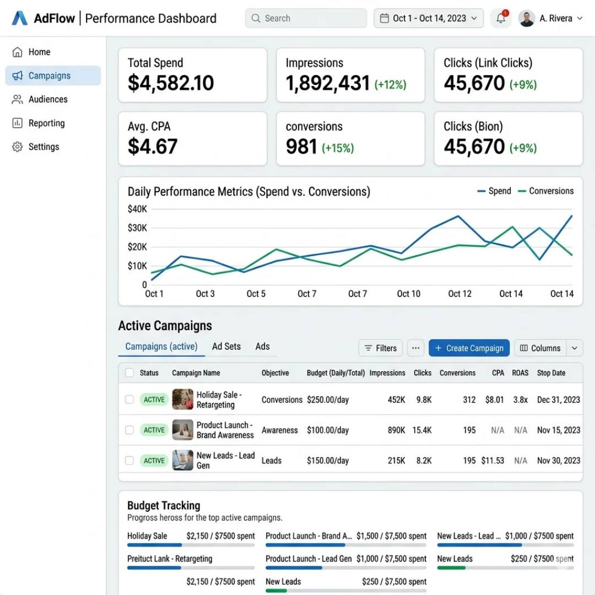The height and width of the screenshot is (595, 595).
Task: Switch to the Campaigns (active) tab
Action: 161,347
